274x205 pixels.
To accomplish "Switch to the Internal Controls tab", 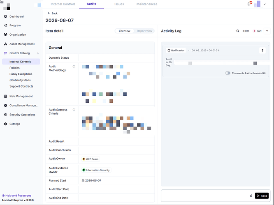I will [63, 4].
